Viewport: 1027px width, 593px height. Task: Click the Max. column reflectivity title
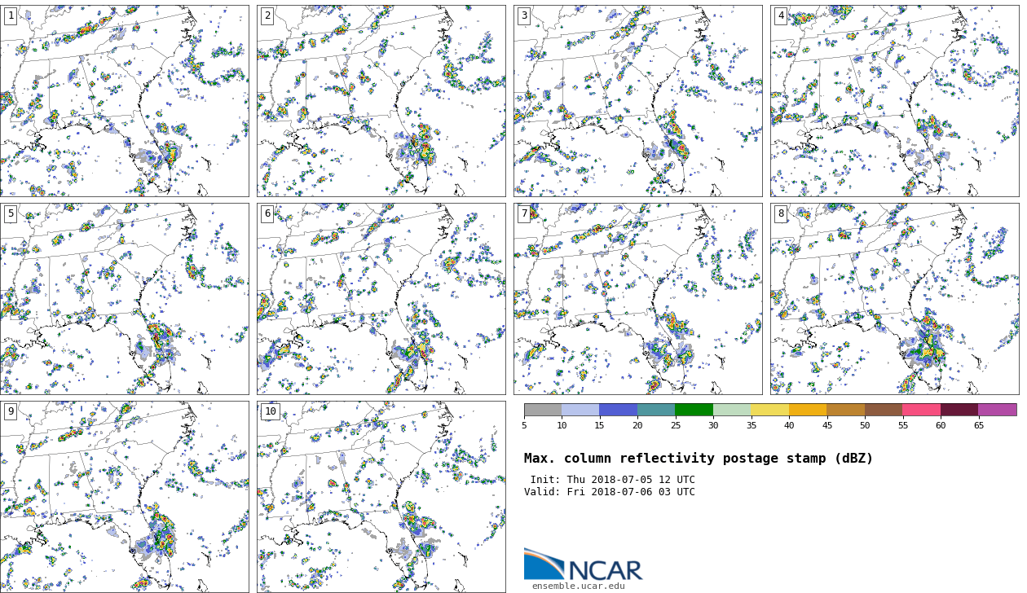[x=698, y=459]
